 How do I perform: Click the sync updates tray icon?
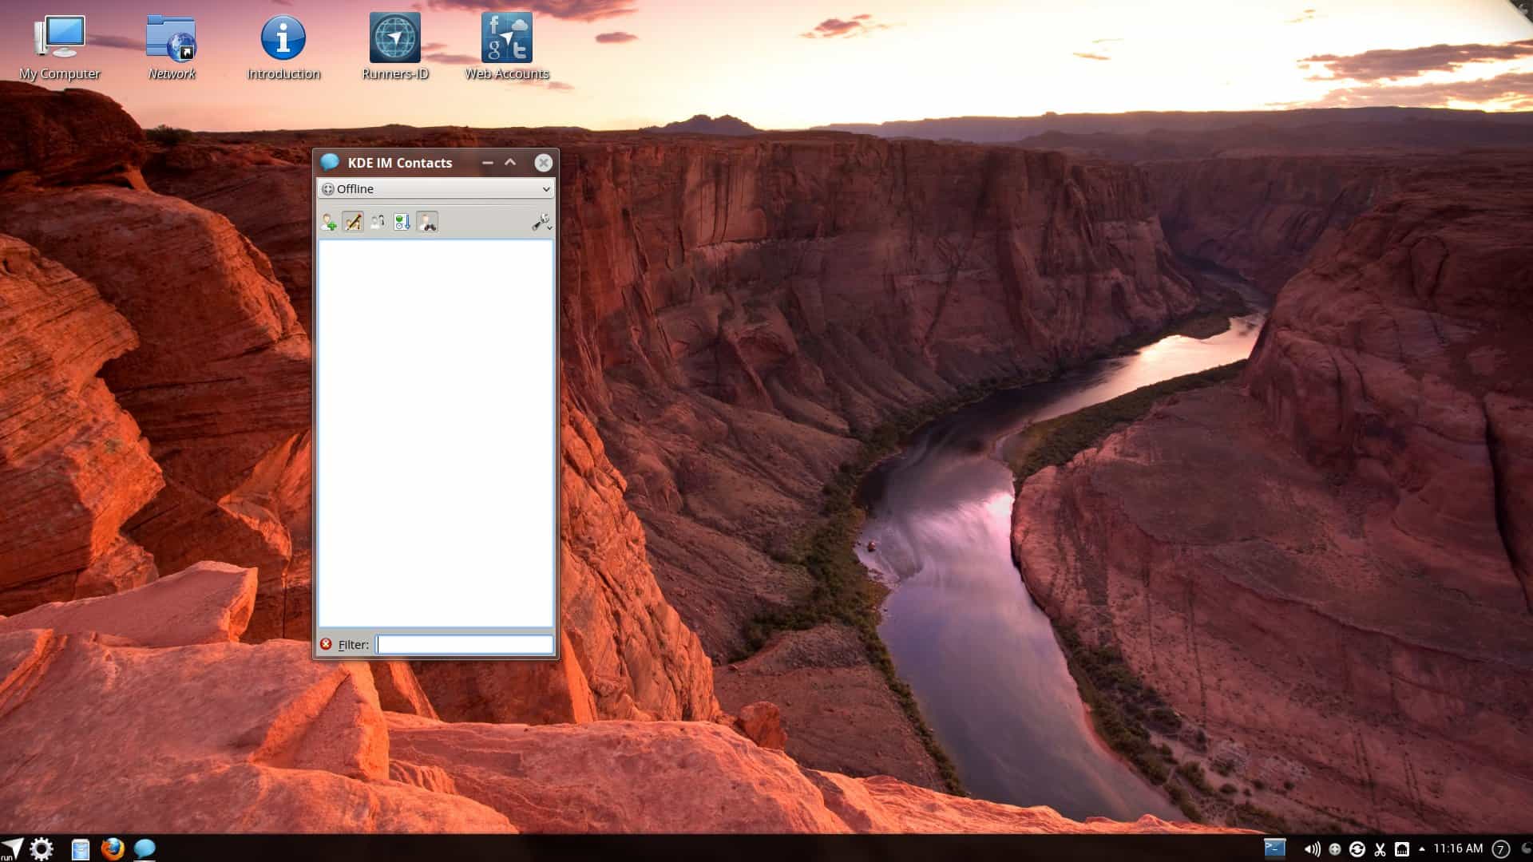click(x=1357, y=849)
